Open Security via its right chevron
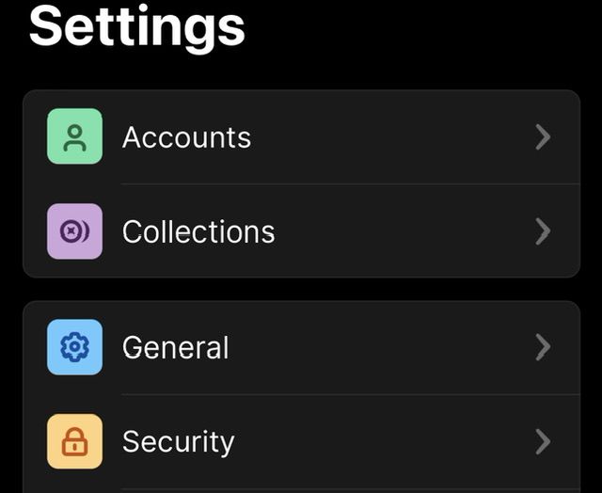Image resolution: width=602 pixels, height=493 pixels. (542, 441)
